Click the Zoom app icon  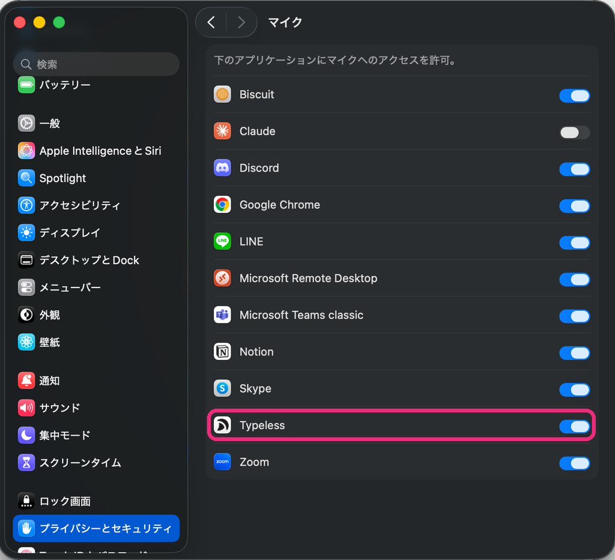222,462
